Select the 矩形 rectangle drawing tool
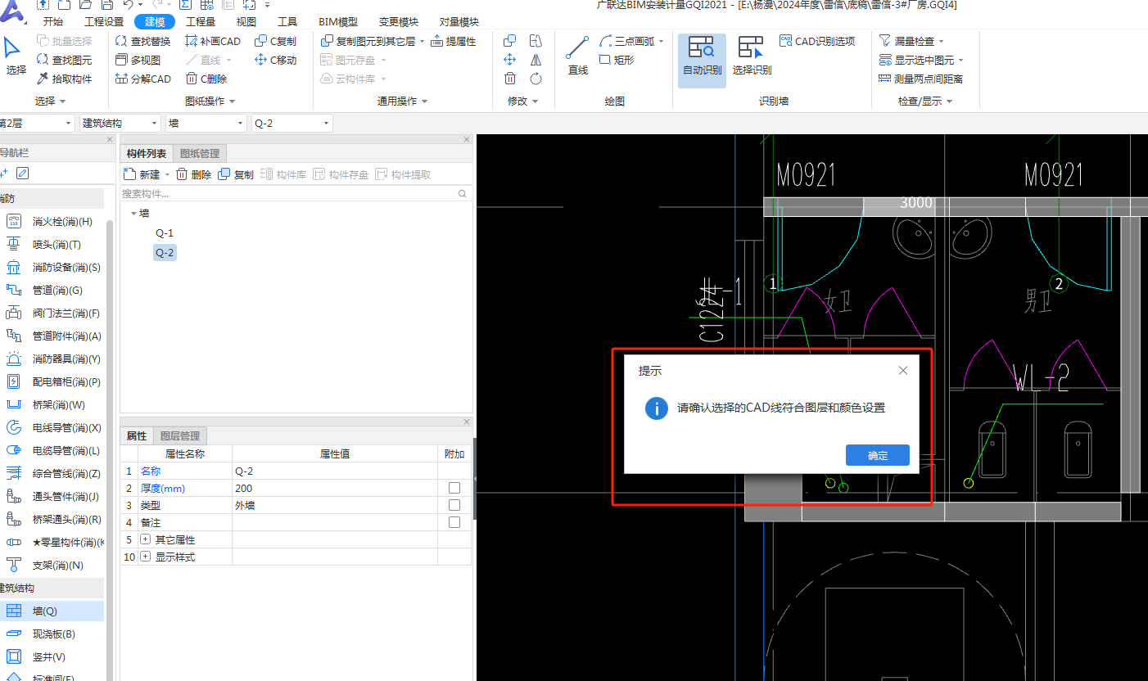The width and height of the screenshot is (1148, 681). click(617, 60)
